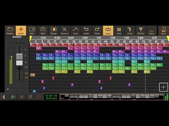The image size is (169, 126).
Task: Click bar number 85 on ruler
Action: 163,42
